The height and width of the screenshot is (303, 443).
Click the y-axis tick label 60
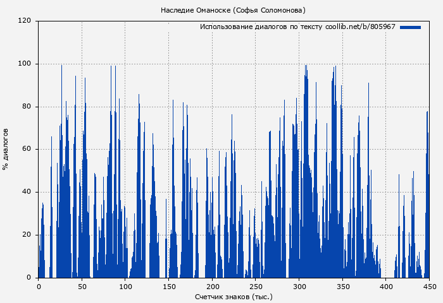click(27, 150)
